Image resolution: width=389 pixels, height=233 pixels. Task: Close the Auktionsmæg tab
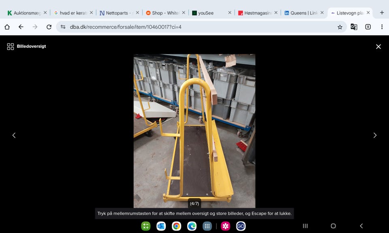[x=45, y=13]
